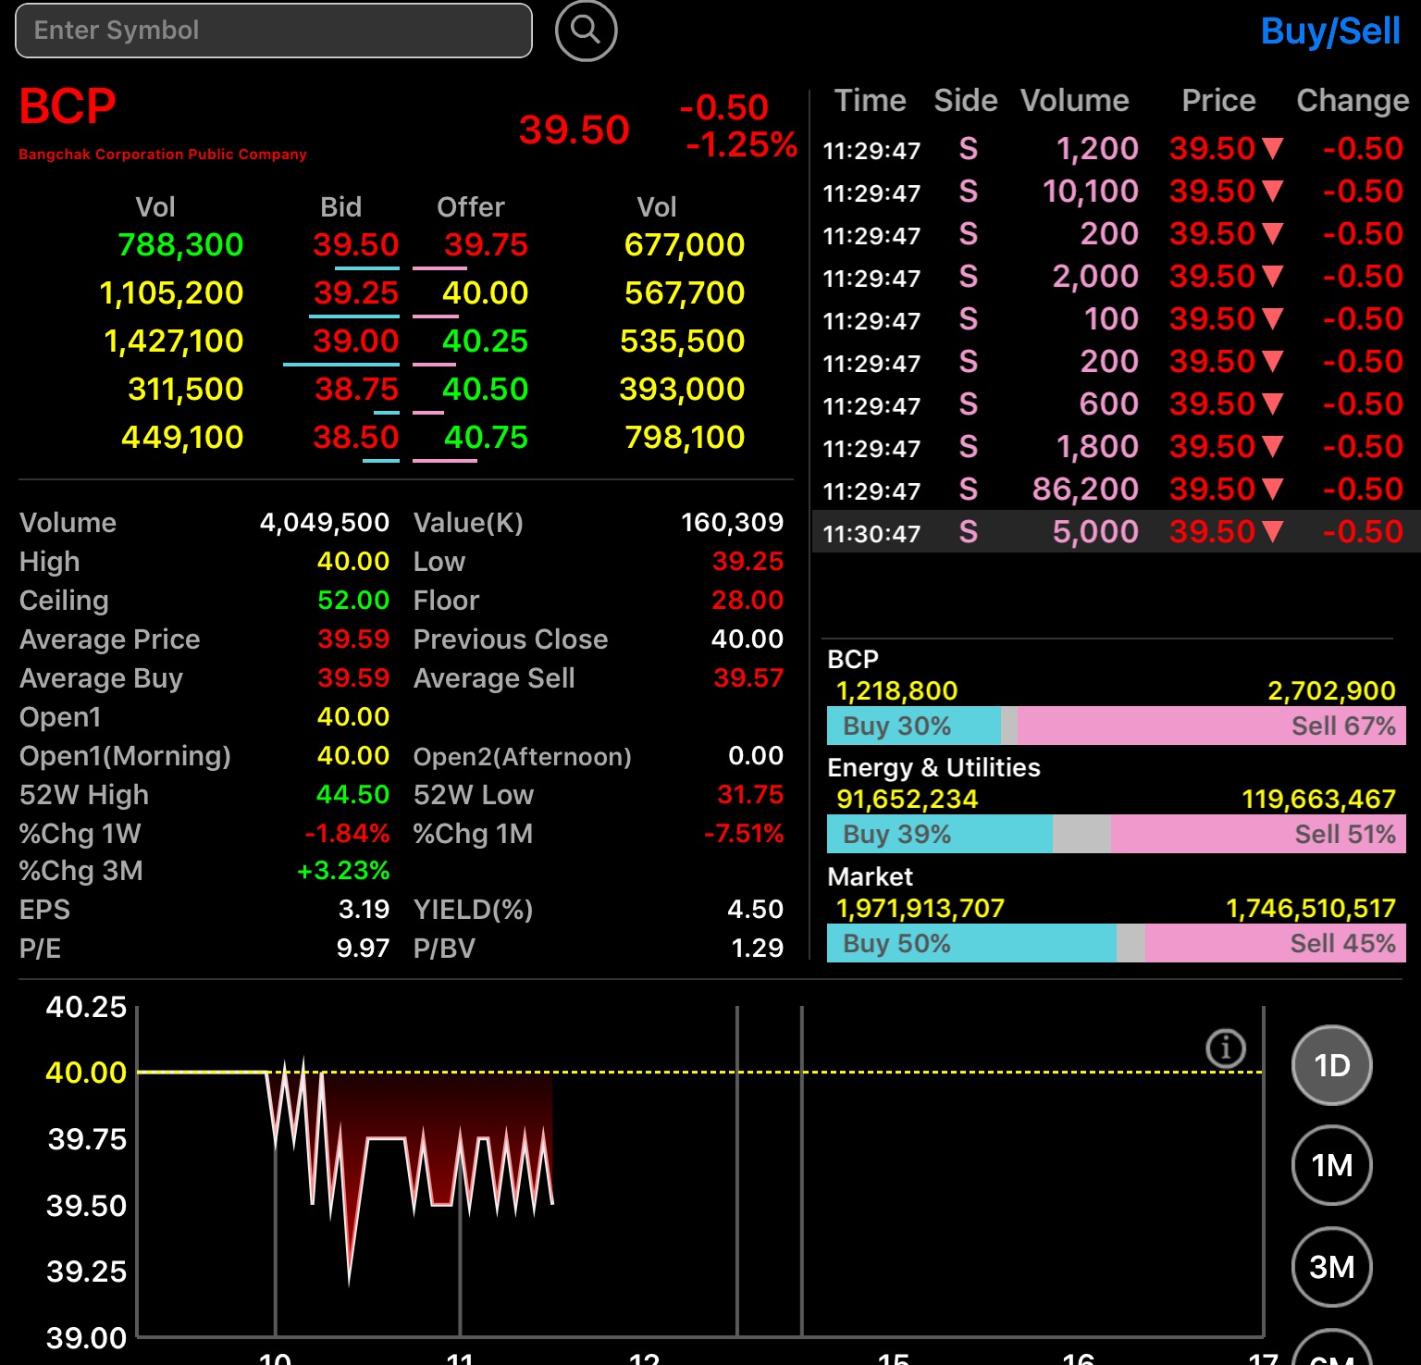The height and width of the screenshot is (1365, 1421).
Task: Select best offer price 39.75
Action: click(x=486, y=244)
